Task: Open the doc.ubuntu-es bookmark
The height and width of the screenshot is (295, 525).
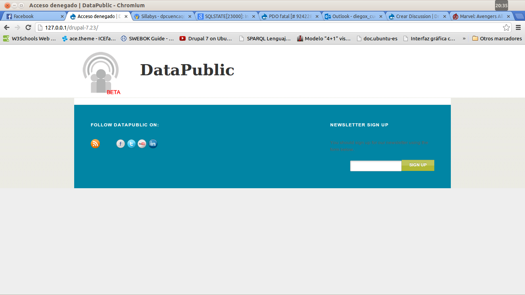Action: coord(377,38)
